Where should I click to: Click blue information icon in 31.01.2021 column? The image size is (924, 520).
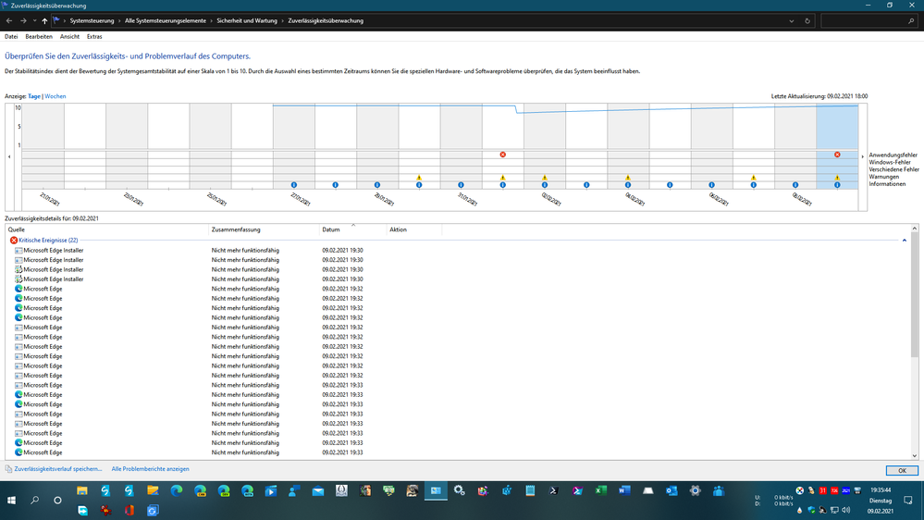[461, 185]
